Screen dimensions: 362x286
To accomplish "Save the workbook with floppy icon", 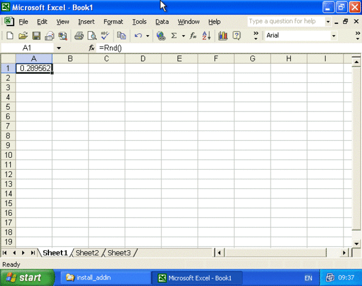I will pyautogui.click(x=36, y=36).
